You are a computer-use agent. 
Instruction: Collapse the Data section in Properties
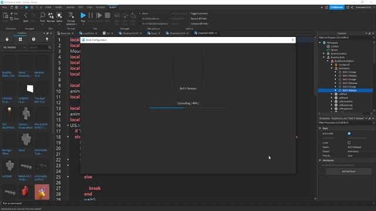[320, 128]
